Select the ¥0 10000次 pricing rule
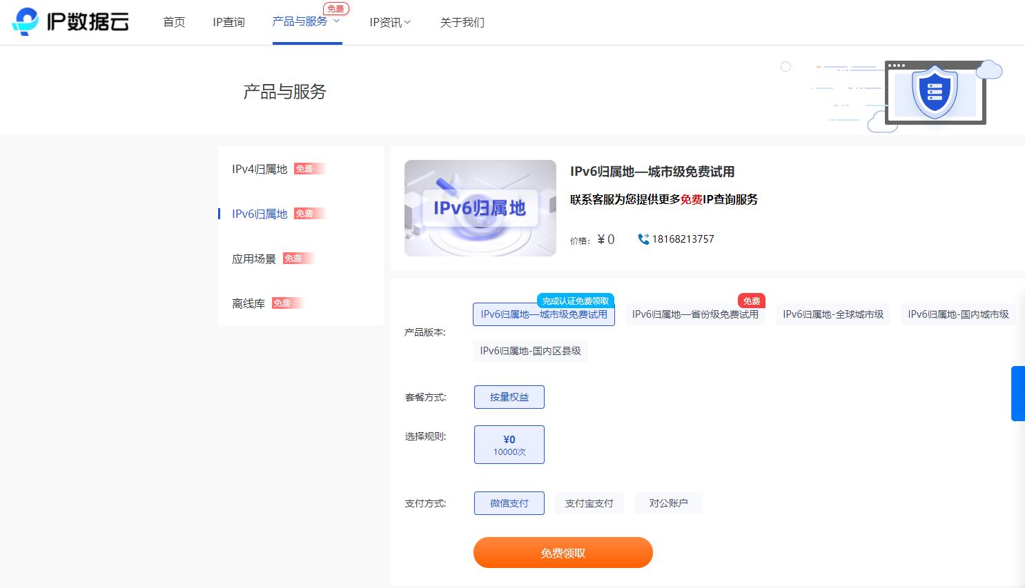This screenshot has height=588, width=1025. [509, 445]
